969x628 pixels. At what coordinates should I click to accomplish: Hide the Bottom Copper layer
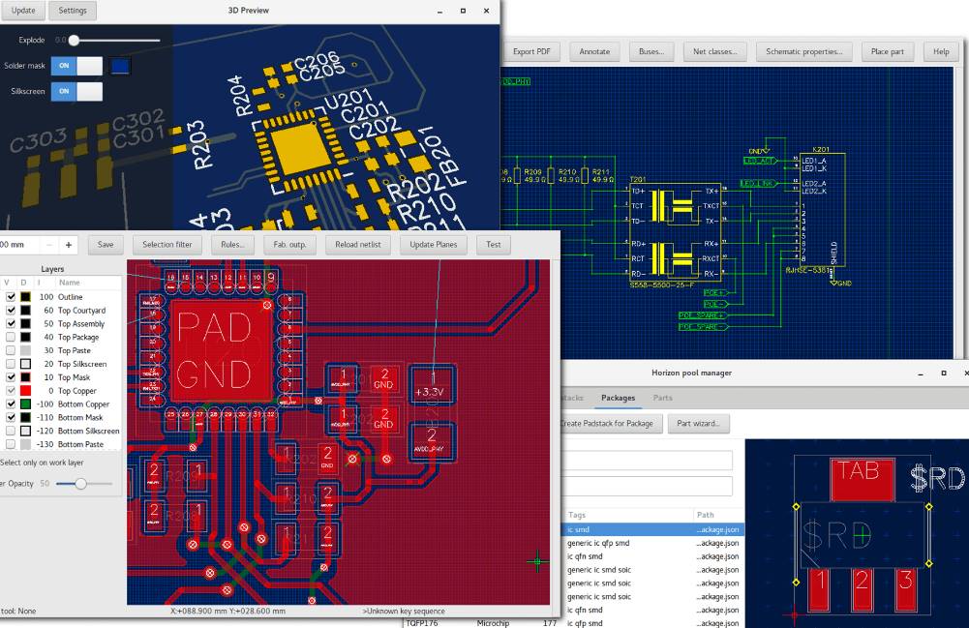coord(11,404)
